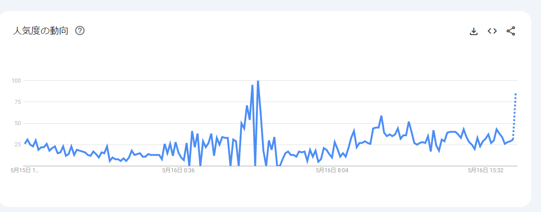Click the 75 label on the vertical axis

pos(18,102)
